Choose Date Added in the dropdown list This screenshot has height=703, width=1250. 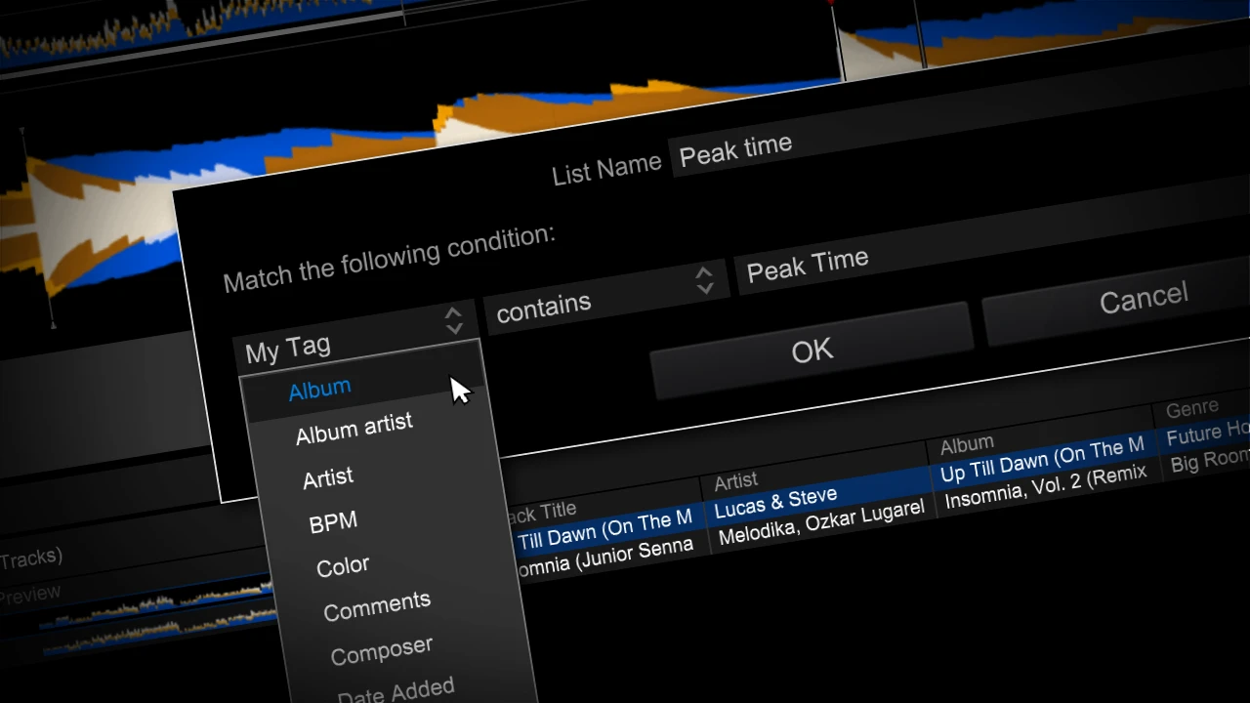[396, 690]
